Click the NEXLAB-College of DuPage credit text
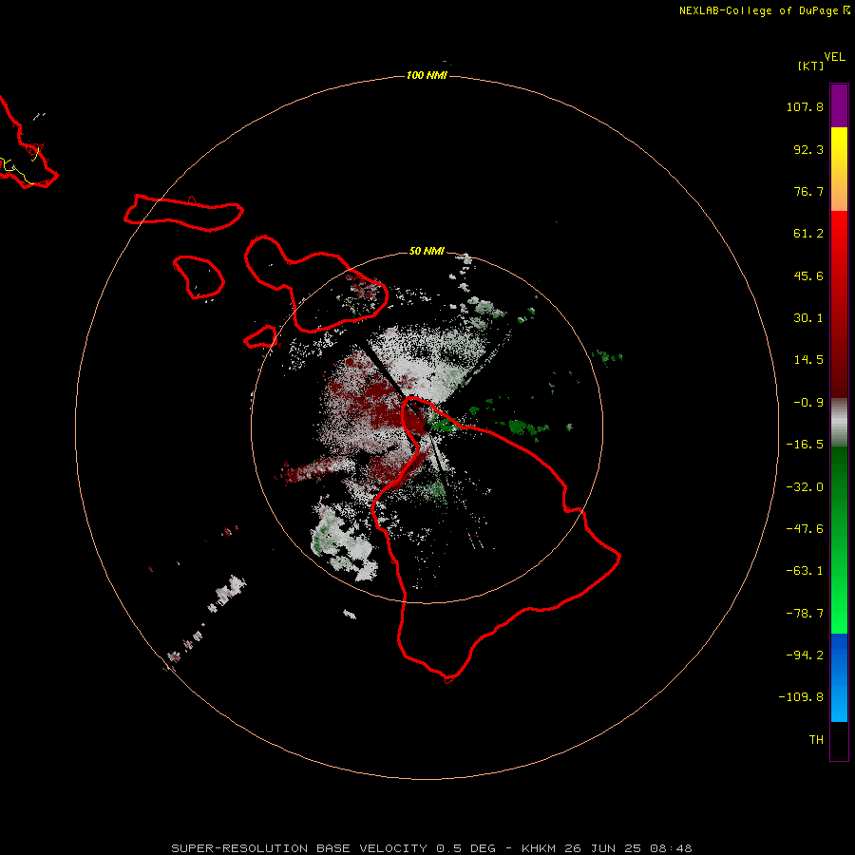The image size is (855, 855). [758, 10]
